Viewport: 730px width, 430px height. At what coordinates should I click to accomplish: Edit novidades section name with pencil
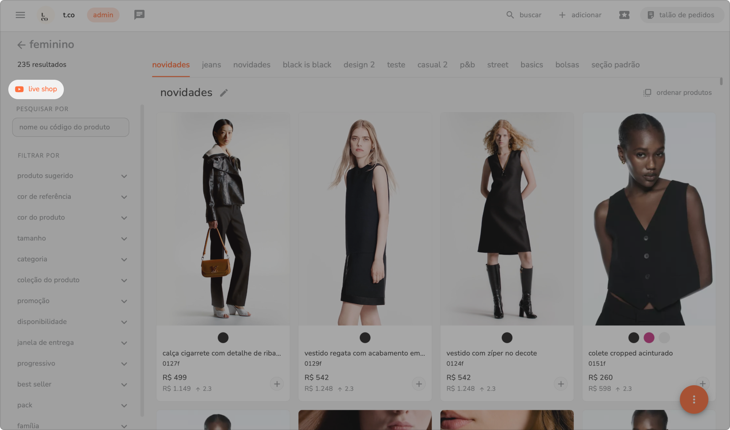pos(224,93)
